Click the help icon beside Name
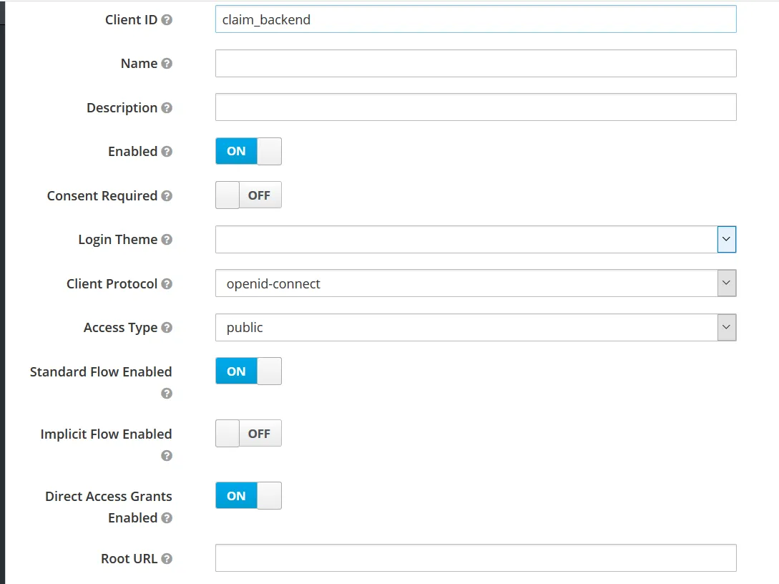Viewport: 779px width, 584px height. 167,64
